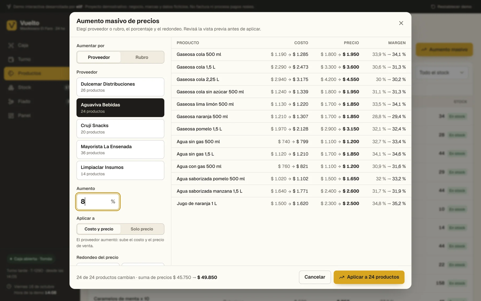Image resolution: width=481 pixels, height=301 pixels.
Task: Click the PRECIO column header
Action: point(351,43)
